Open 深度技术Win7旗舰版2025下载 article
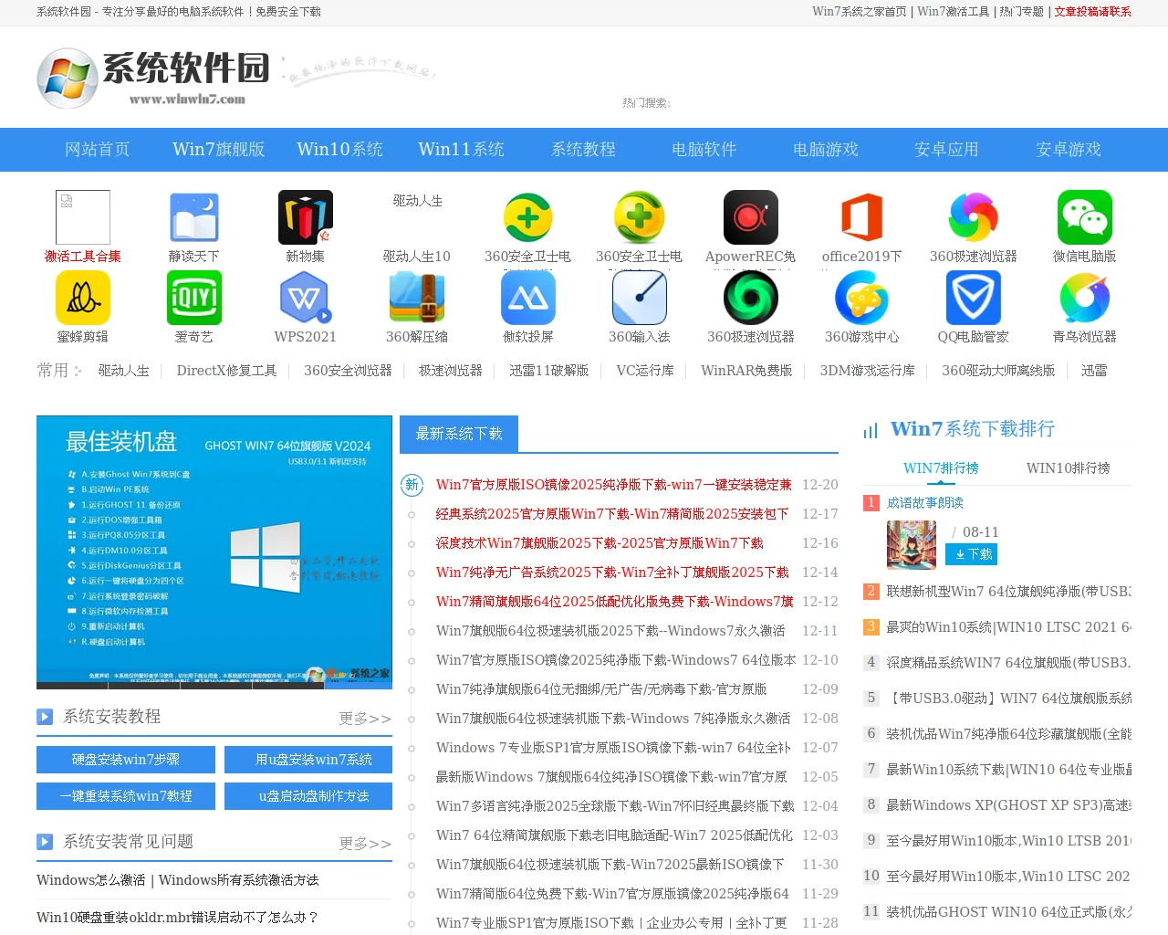The width and height of the screenshot is (1168, 935). click(x=600, y=543)
